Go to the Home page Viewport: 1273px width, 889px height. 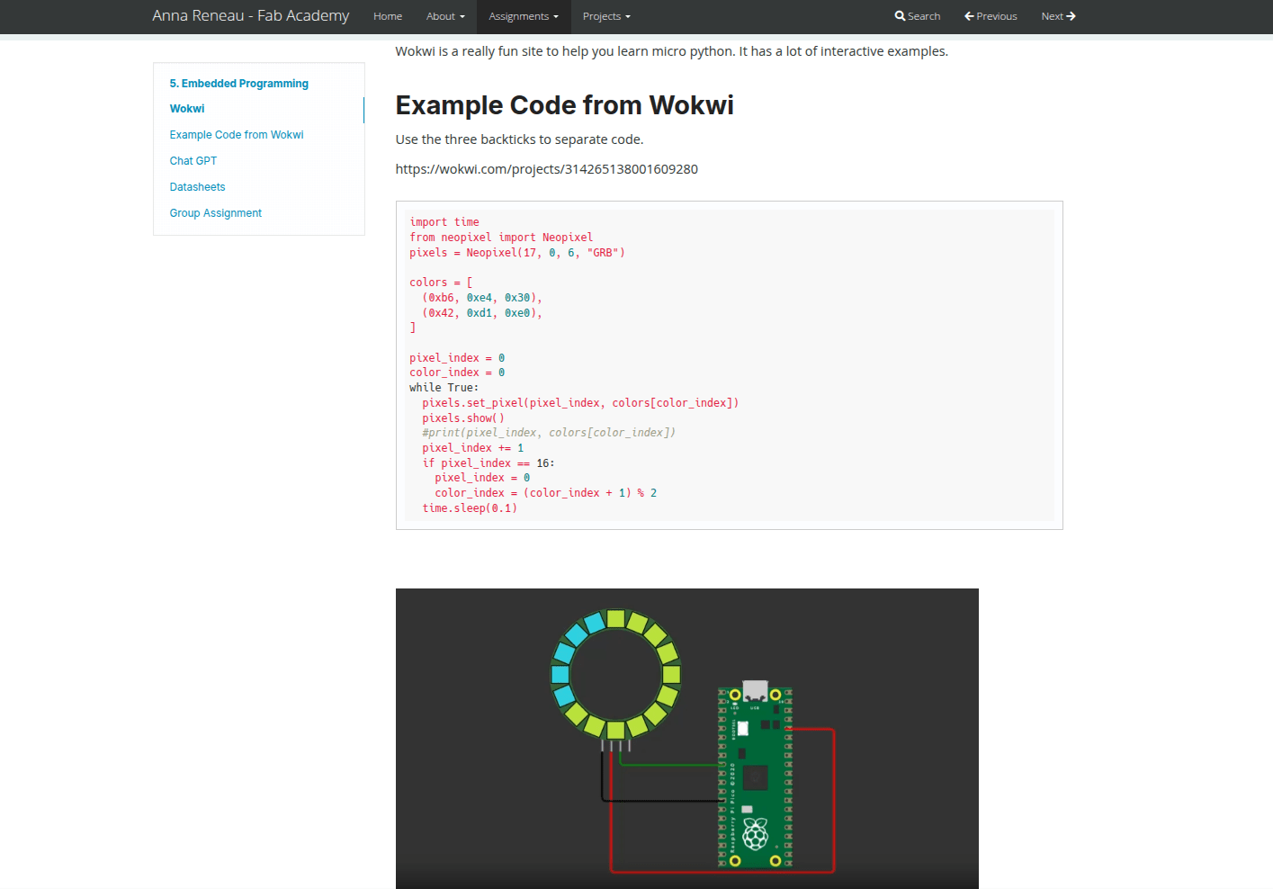(388, 16)
